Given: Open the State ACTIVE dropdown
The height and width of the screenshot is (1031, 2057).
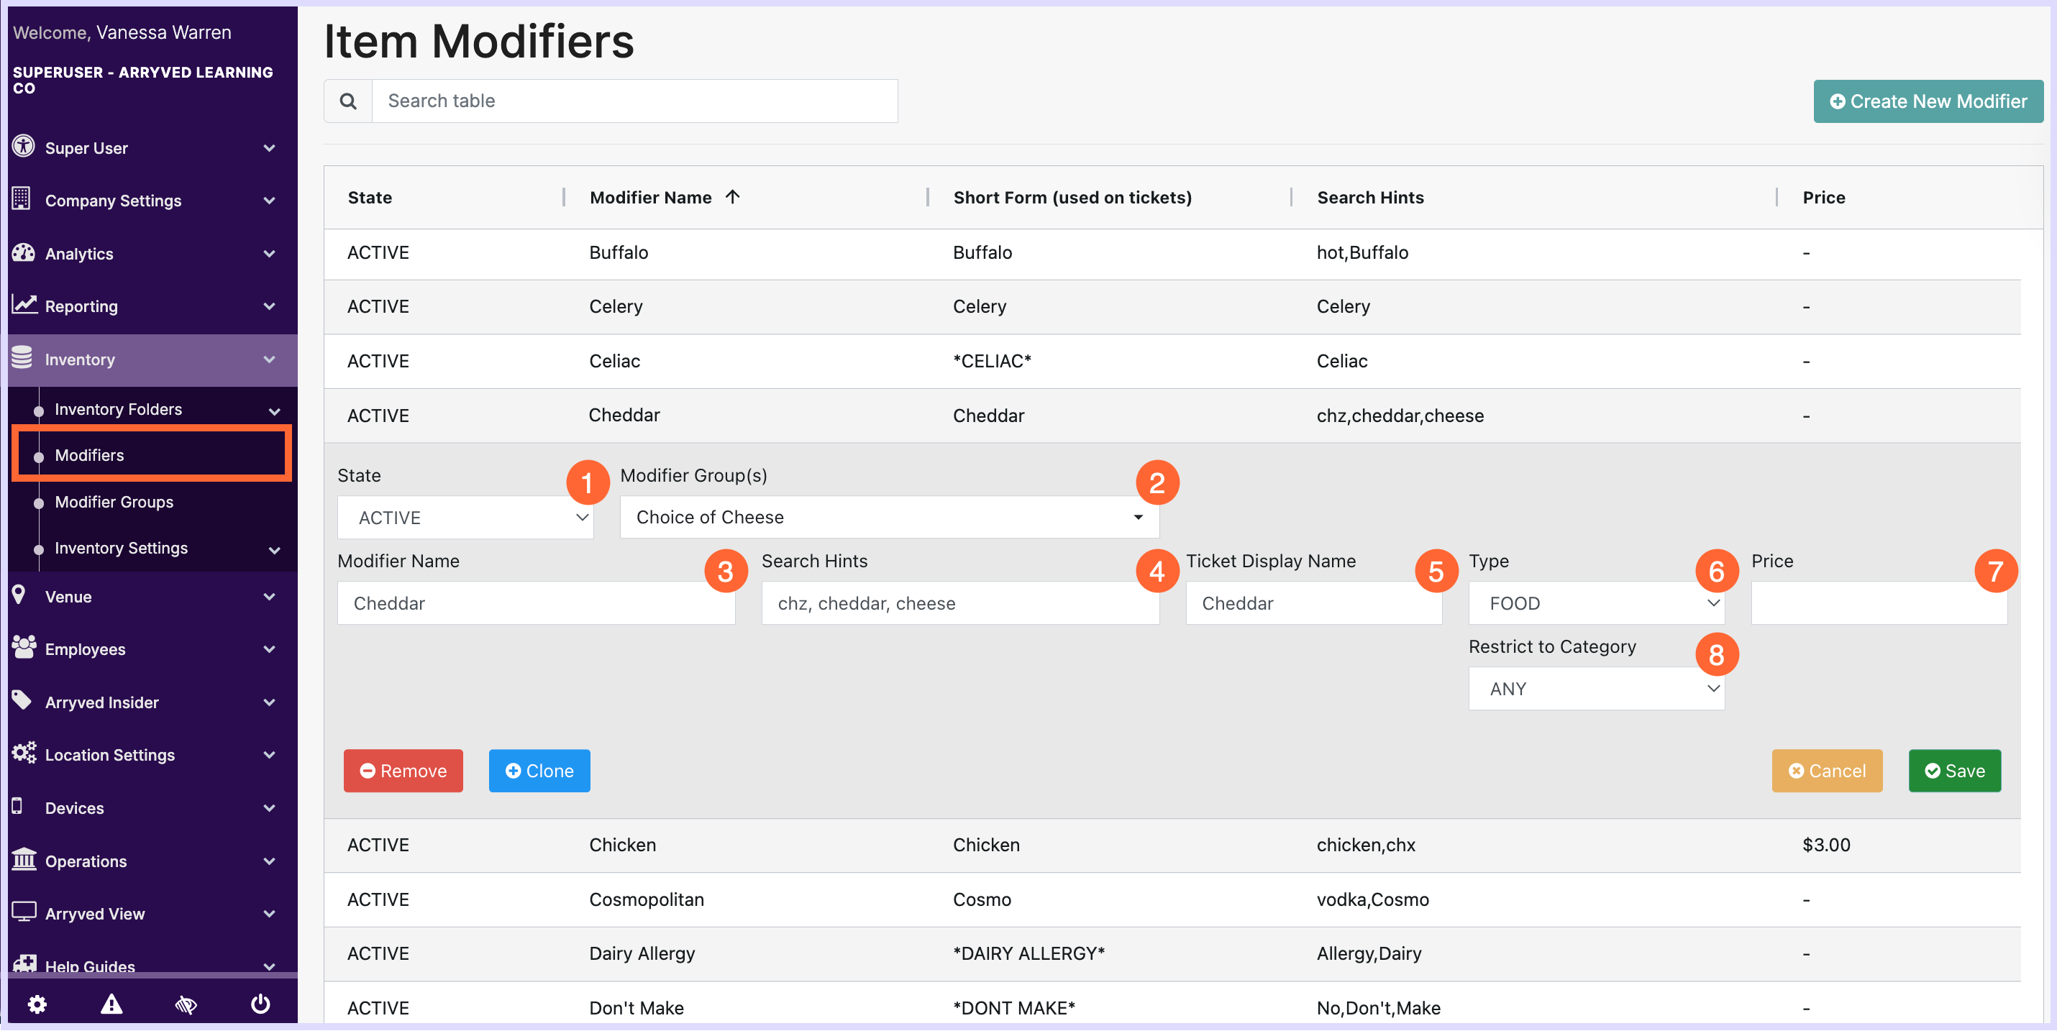Looking at the screenshot, I should point(465,518).
